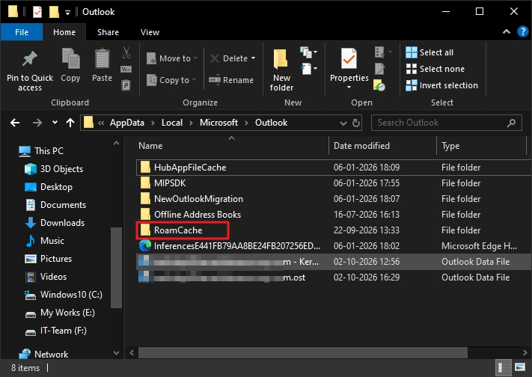Click the Refresh address bar icon
Screen dimensions: 532x377
point(356,123)
